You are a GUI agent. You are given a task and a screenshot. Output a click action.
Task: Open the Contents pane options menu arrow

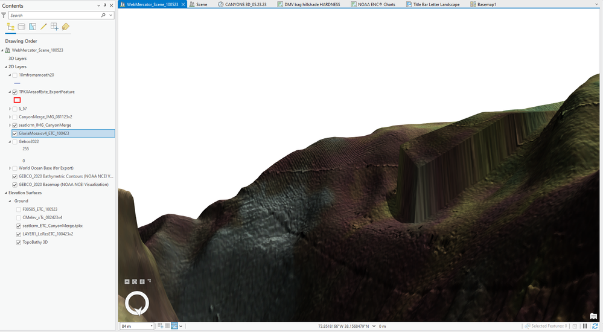[98, 5]
